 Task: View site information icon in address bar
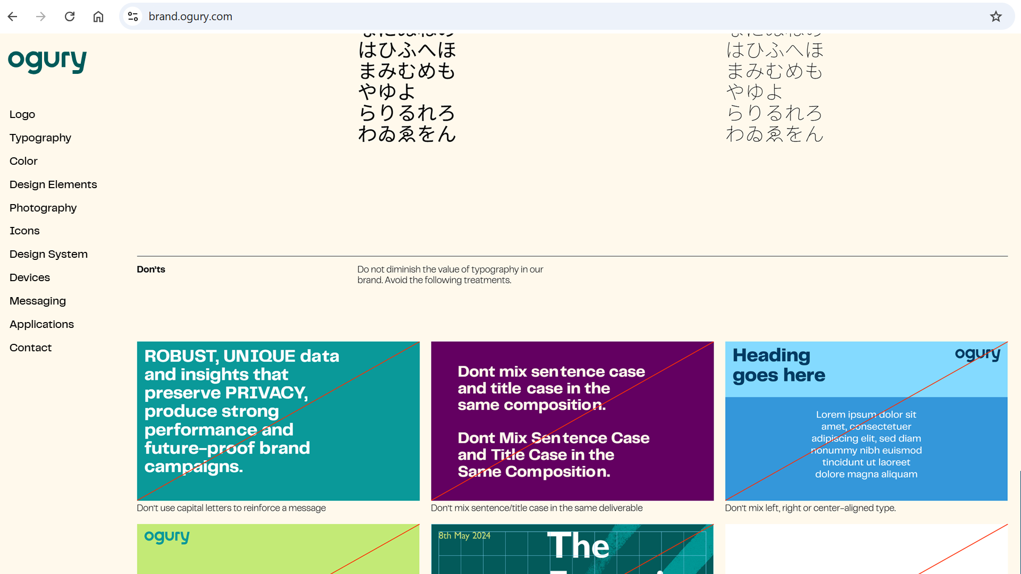133,16
